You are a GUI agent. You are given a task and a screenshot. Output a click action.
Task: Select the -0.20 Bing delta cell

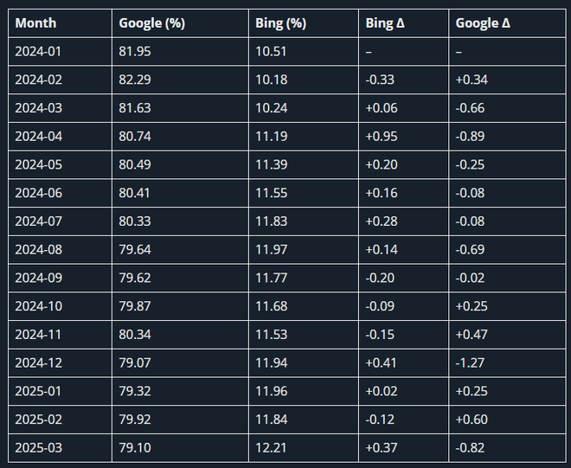403,278
